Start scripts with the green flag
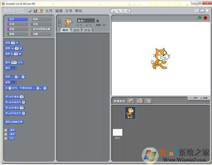 point(200,18)
